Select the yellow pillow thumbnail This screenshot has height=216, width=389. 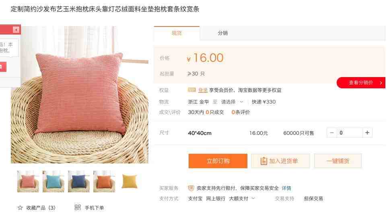(x=130, y=181)
